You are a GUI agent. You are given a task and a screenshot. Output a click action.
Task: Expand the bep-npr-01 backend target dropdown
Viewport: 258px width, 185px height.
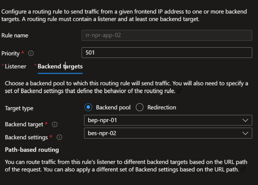[x=168, y=120]
